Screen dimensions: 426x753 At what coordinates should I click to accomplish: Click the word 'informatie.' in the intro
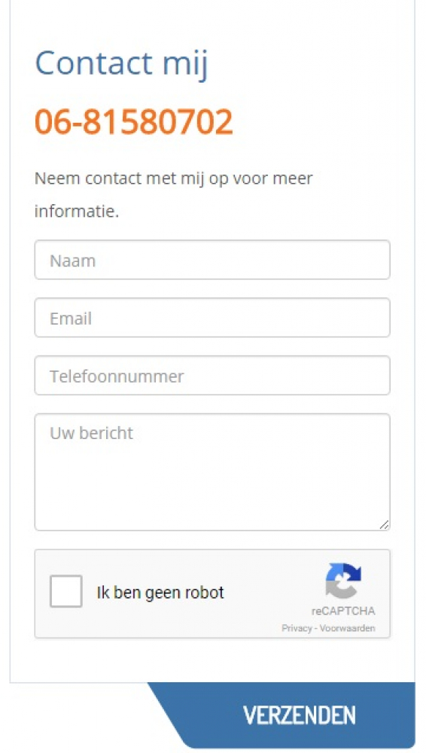point(77,212)
